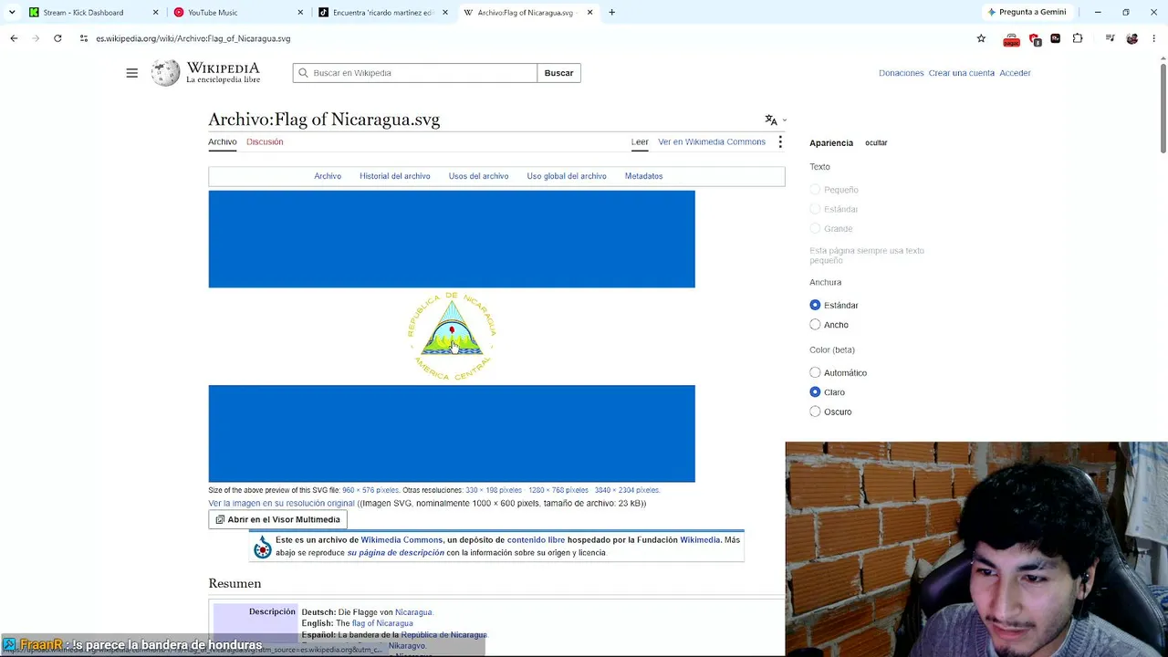This screenshot has height=657, width=1168.
Task: Open a new browser tab
Action: click(x=611, y=12)
